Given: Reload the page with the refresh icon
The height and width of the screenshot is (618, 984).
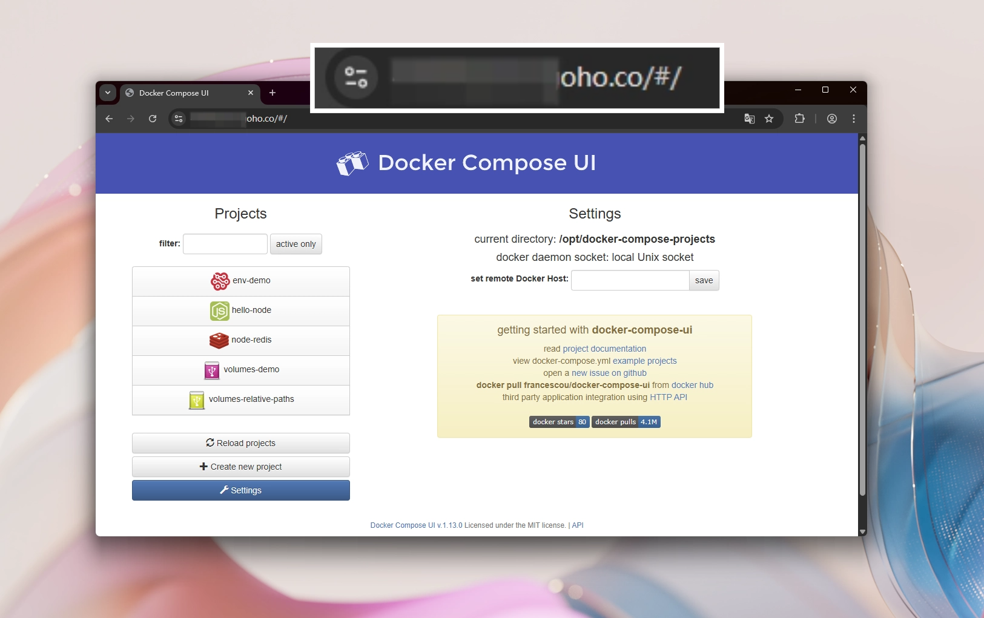Looking at the screenshot, I should 152,119.
